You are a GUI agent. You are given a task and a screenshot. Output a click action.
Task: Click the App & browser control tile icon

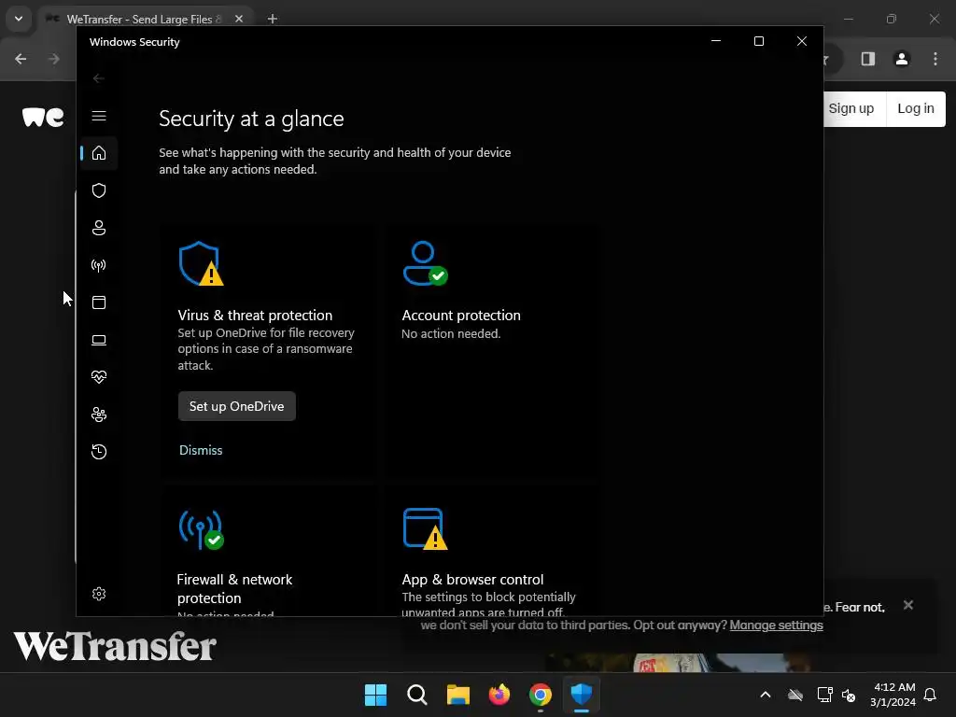click(x=425, y=529)
